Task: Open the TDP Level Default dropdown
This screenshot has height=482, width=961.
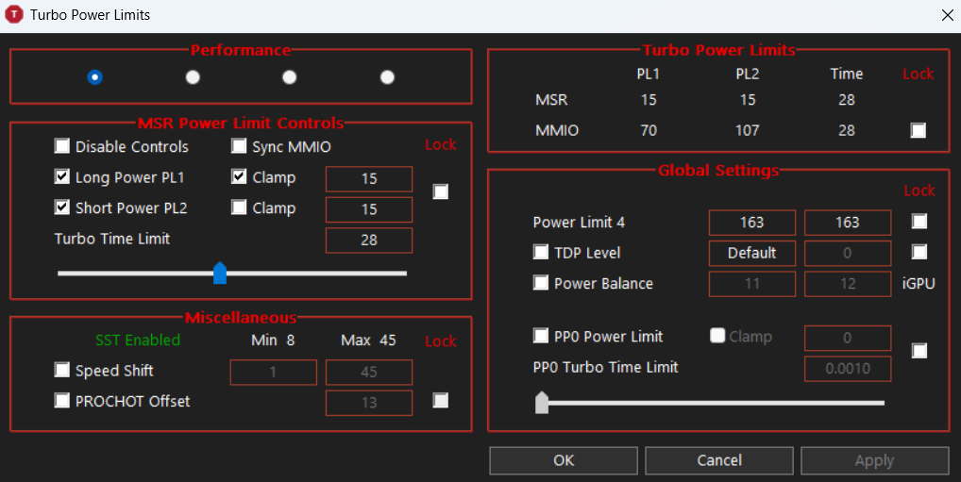Action: click(x=752, y=253)
